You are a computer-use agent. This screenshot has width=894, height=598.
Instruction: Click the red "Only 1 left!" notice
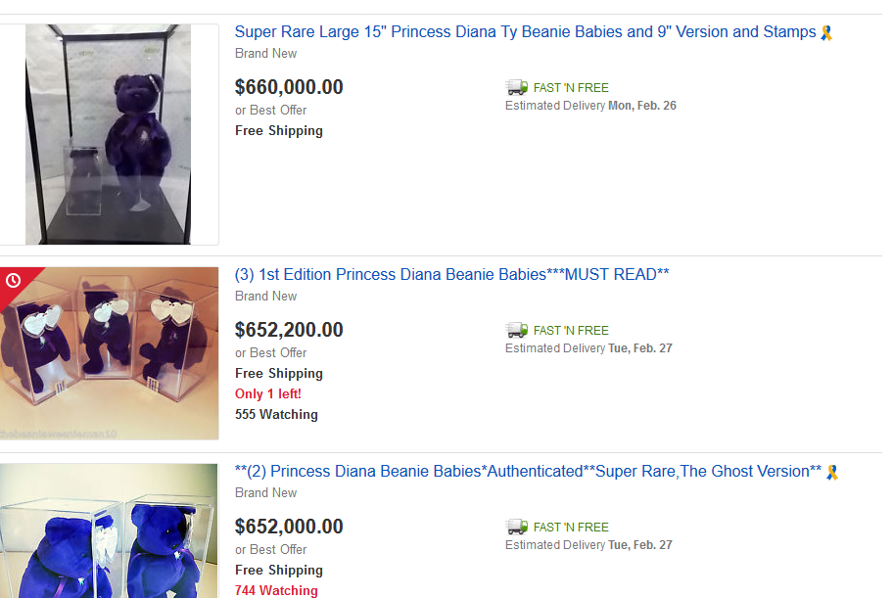(x=267, y=393)
